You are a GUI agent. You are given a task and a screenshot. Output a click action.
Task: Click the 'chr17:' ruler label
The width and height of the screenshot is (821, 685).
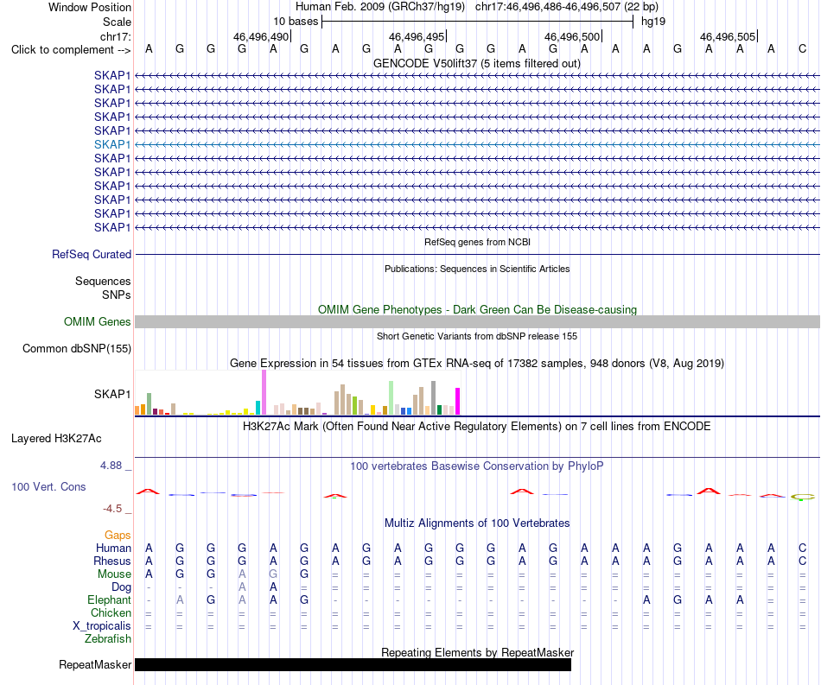click(116, 36)
